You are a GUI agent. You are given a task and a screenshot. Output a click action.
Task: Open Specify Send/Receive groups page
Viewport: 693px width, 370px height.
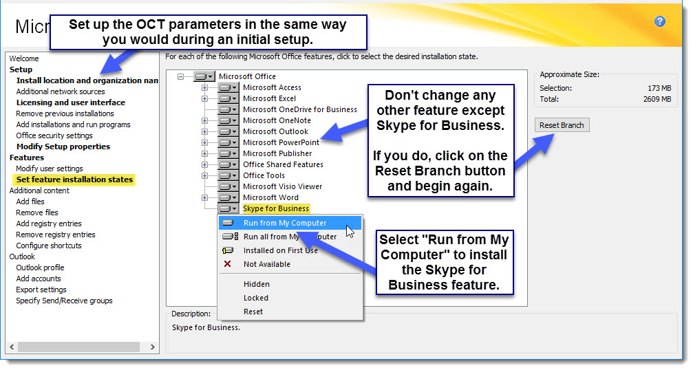click(x=64, y=301)
